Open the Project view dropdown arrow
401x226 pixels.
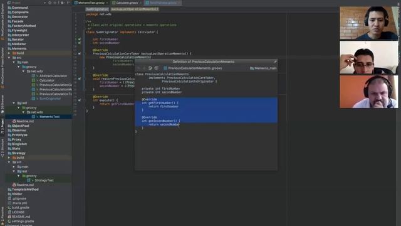[x=44, y=3]
